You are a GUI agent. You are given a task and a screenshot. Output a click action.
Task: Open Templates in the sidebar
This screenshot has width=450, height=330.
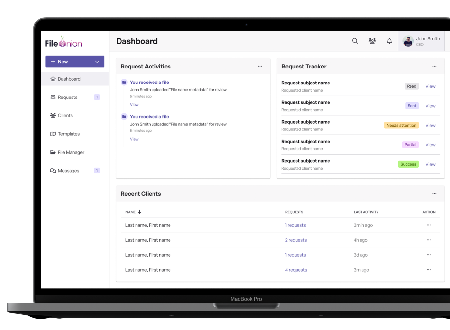pyautogui.click(x=75, y=134)
